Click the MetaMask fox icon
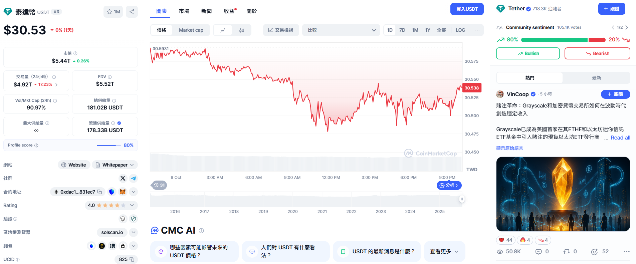The image size is (636, 264). pyautogui.click(x=123, y=192)
